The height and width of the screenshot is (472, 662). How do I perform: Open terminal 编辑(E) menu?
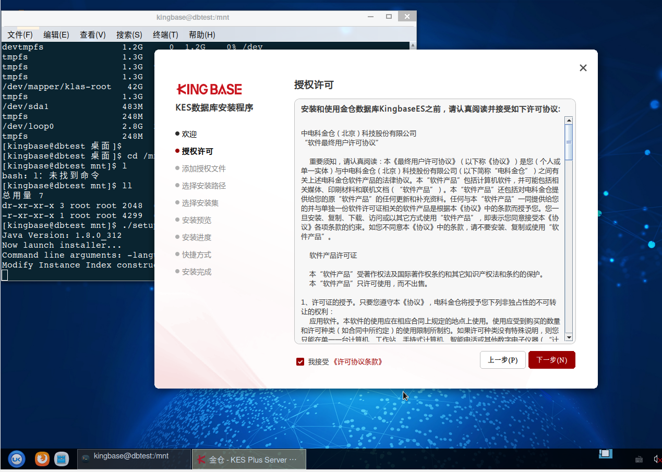coord(56,35)
